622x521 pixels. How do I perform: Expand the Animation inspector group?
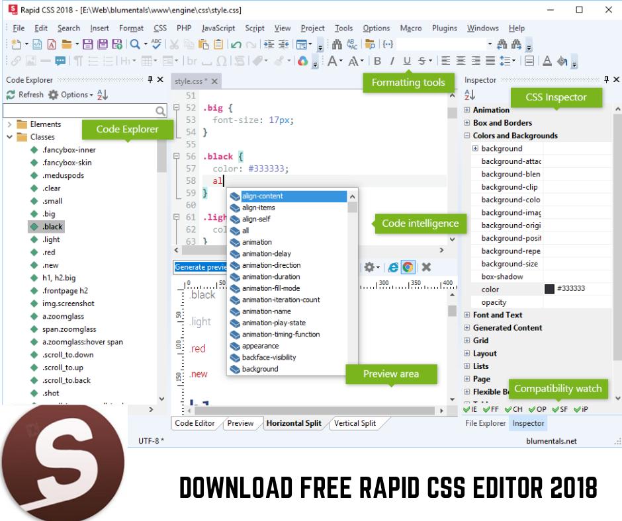(x=467, y=110)
